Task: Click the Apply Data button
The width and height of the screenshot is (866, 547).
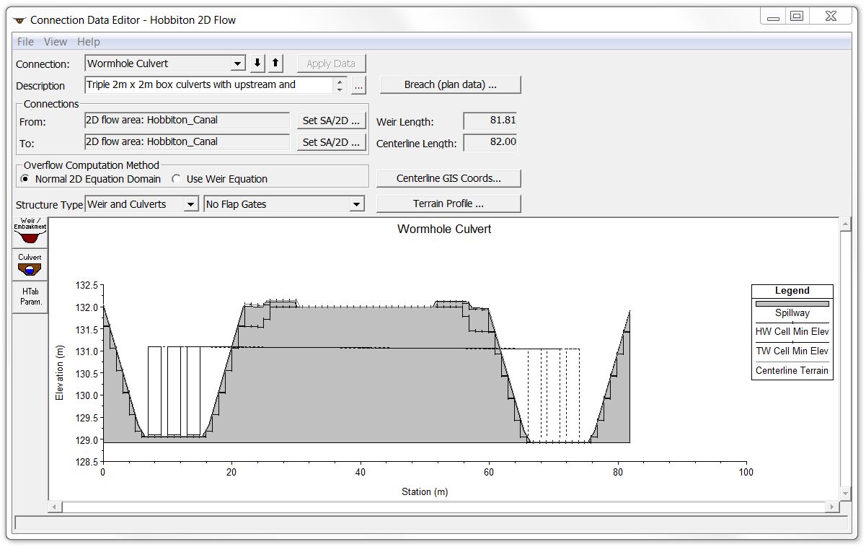Action: point(331,64)
